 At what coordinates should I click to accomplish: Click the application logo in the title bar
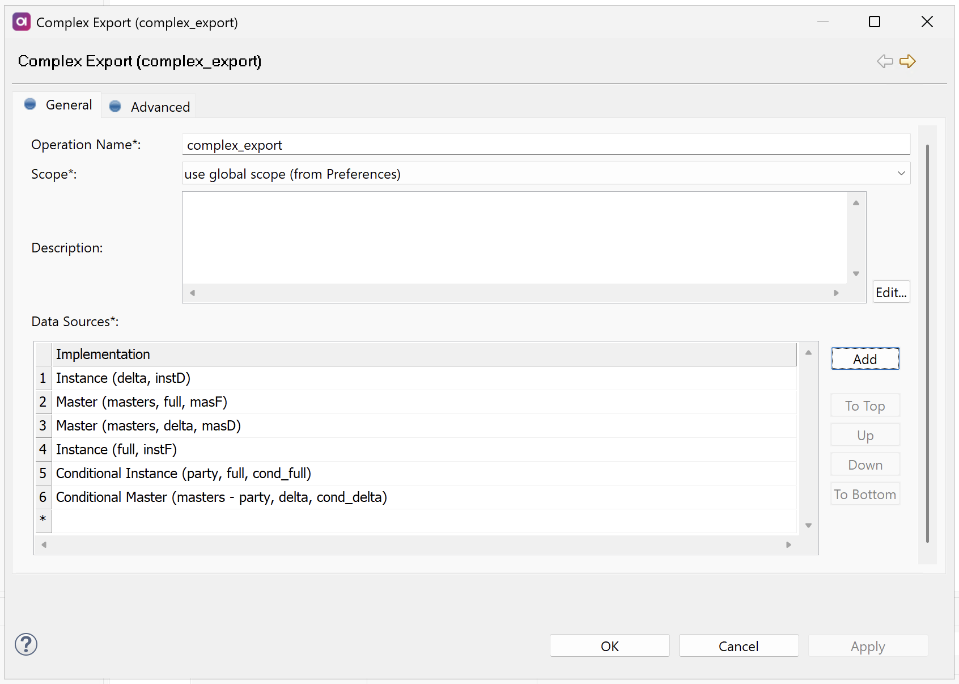click(21, 22)
